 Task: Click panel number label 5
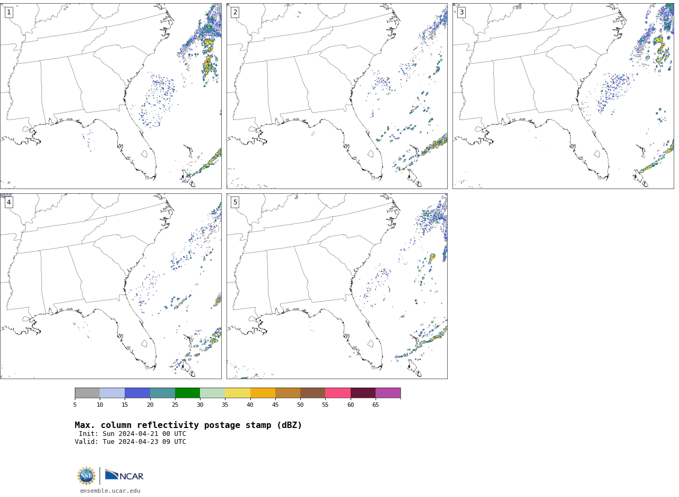[235, 202]
